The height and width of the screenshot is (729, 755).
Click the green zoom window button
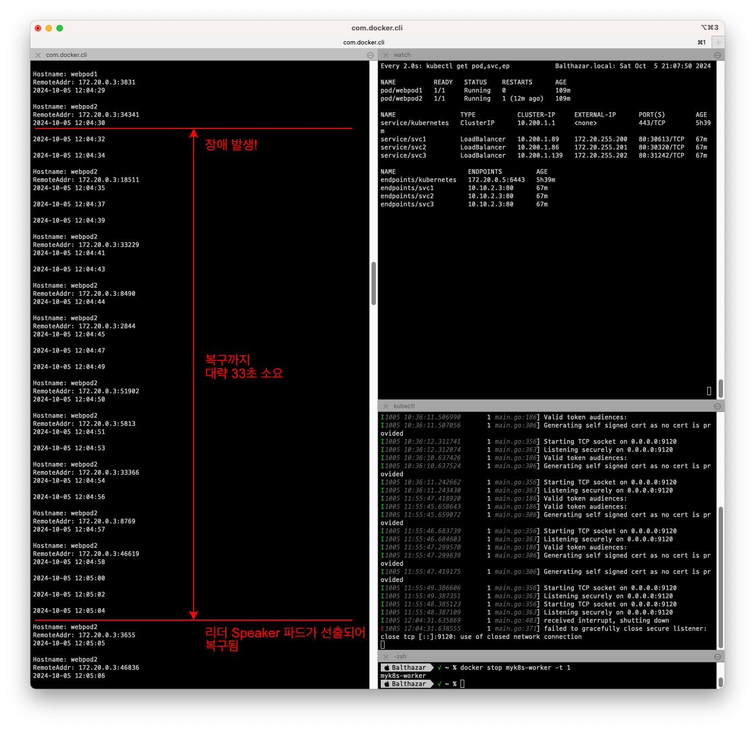point(60,28)
